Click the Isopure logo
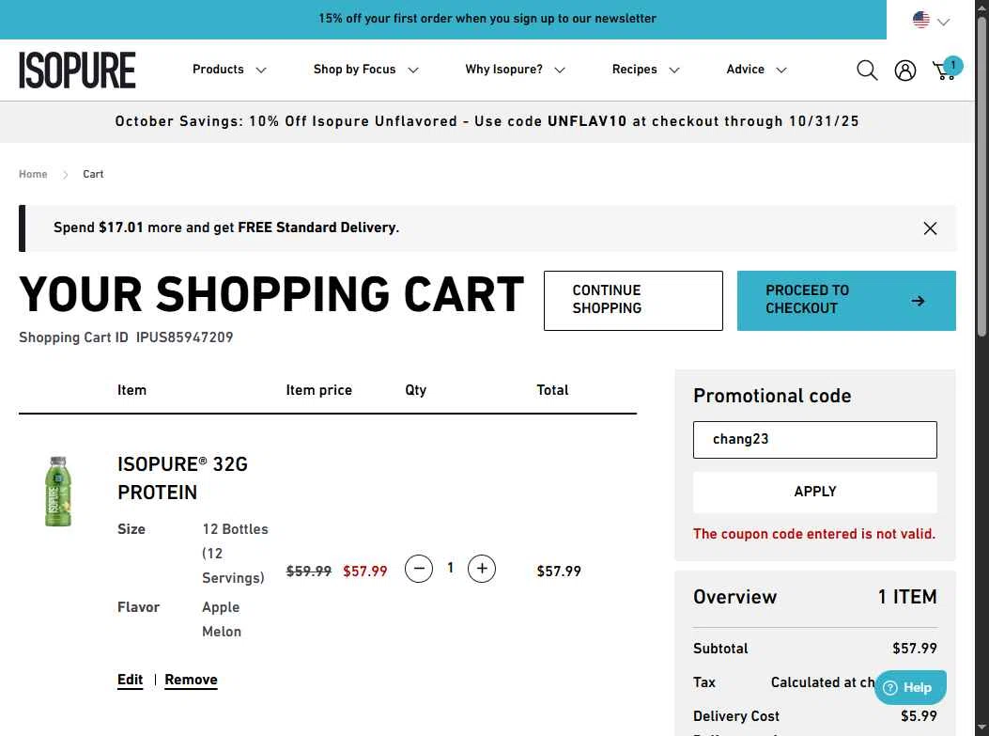 pos(77,70)
